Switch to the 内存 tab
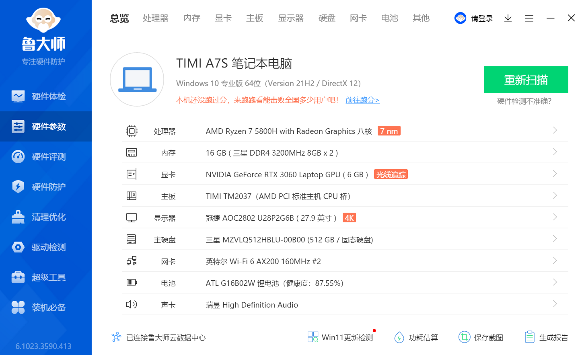Viewport: 582px width, 355px height. 192,18
